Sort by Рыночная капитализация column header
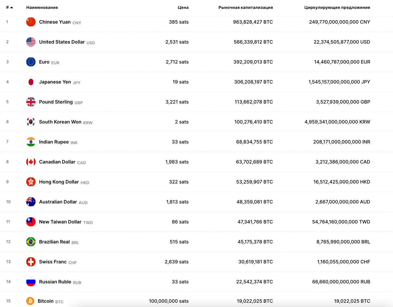393x307 pixels. tap(245, 7)
